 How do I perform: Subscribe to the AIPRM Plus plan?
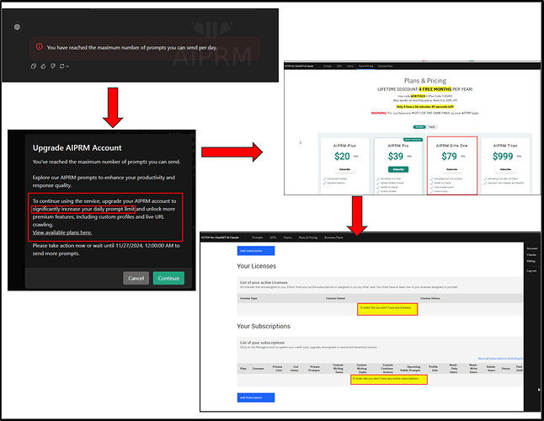[343, 168]
